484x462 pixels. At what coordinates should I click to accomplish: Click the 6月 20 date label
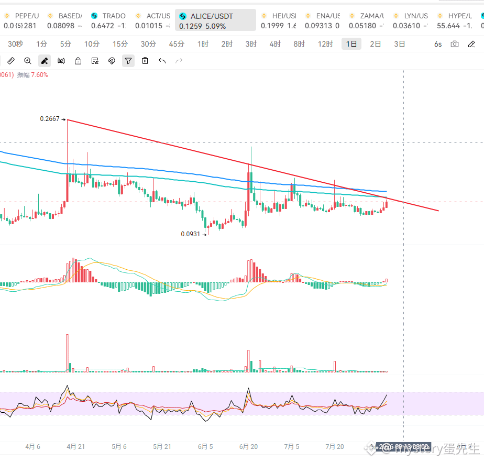[x=248, y=447]
